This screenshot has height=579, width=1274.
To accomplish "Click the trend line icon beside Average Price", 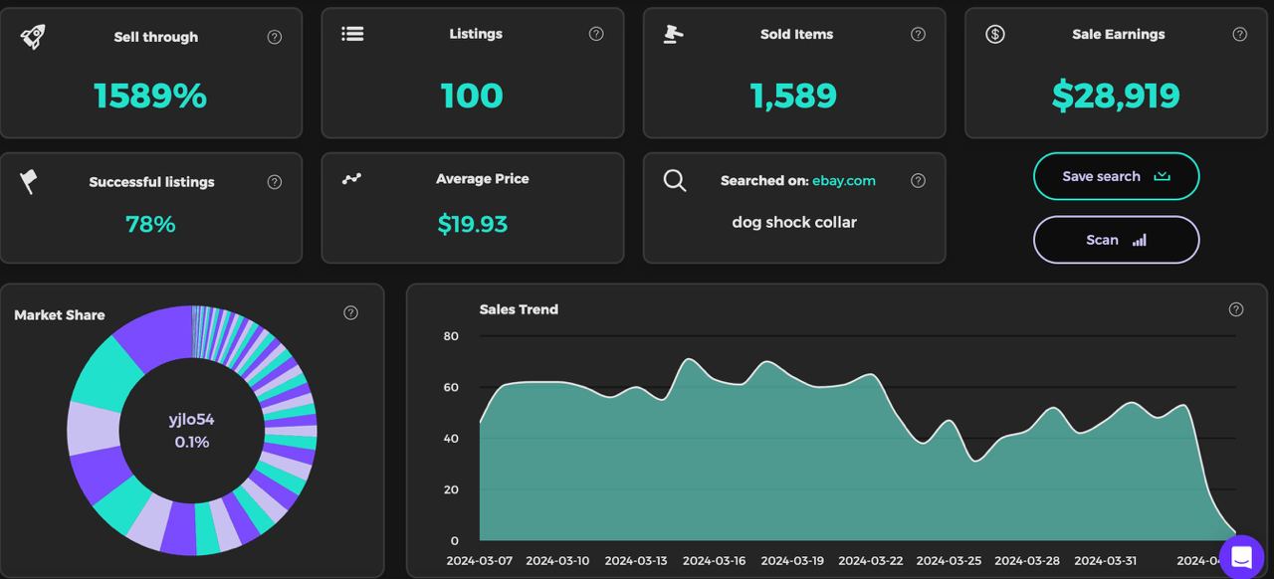I will (x=352, y=179).
